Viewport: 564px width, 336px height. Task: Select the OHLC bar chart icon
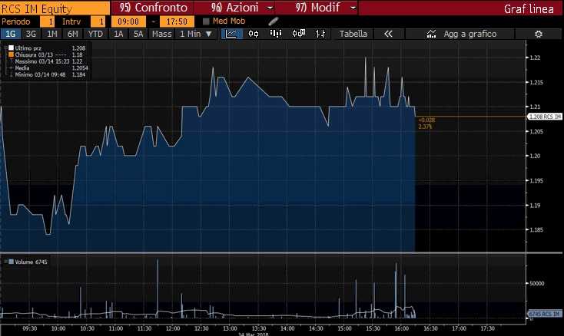[x=321, y=35]
